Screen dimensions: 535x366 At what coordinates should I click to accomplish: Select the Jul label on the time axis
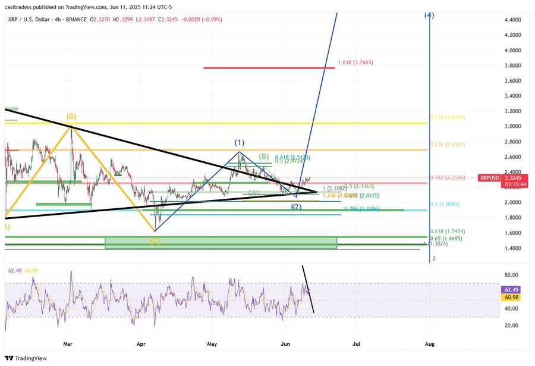pos(357,344)
